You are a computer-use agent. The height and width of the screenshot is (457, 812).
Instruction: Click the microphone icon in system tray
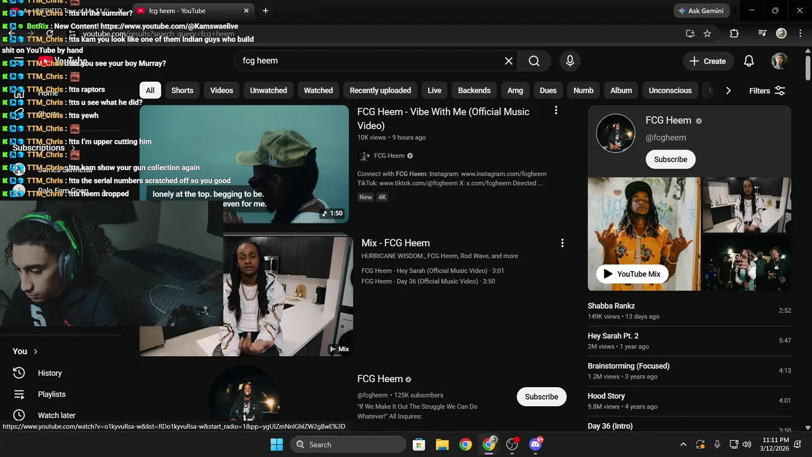coord(717,444)
